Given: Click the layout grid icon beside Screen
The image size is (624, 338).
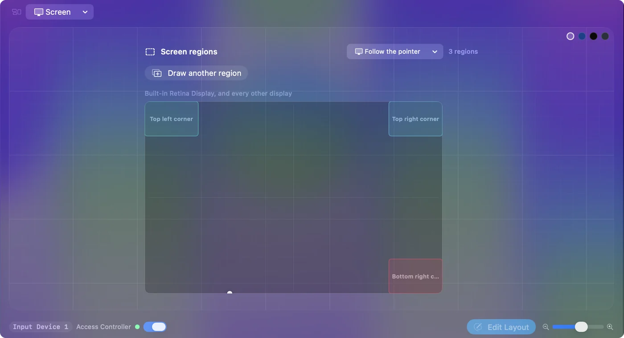Looking at the screenshot, I should pyautogui.click(x=16, y=12).
